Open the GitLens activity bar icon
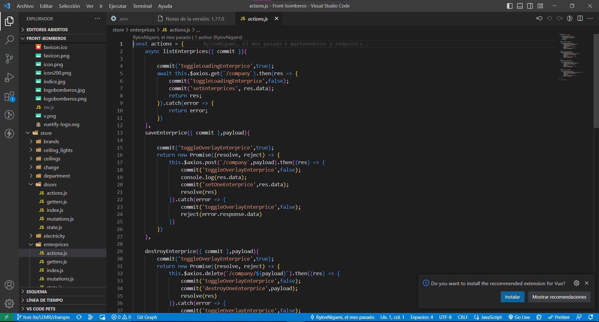599x322 pixels. click(9, 115)
